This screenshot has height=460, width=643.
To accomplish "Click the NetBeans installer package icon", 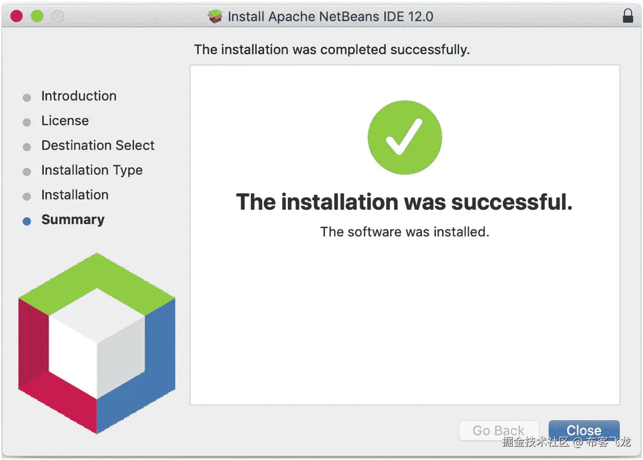I will [x=215, y=16].
